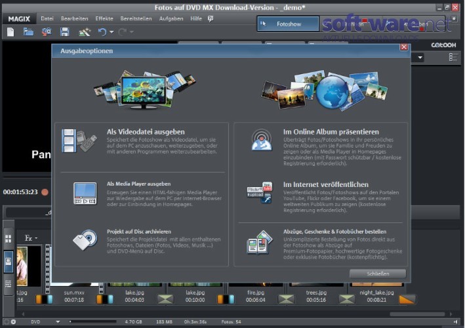Viewport: 465px width, 328px height.
Task: Toggle the red record button near timecode
Action: click(x=45, y=192)
